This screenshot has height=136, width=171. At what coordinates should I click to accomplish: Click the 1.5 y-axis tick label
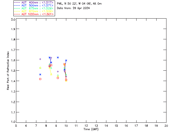tap(13, 71)
